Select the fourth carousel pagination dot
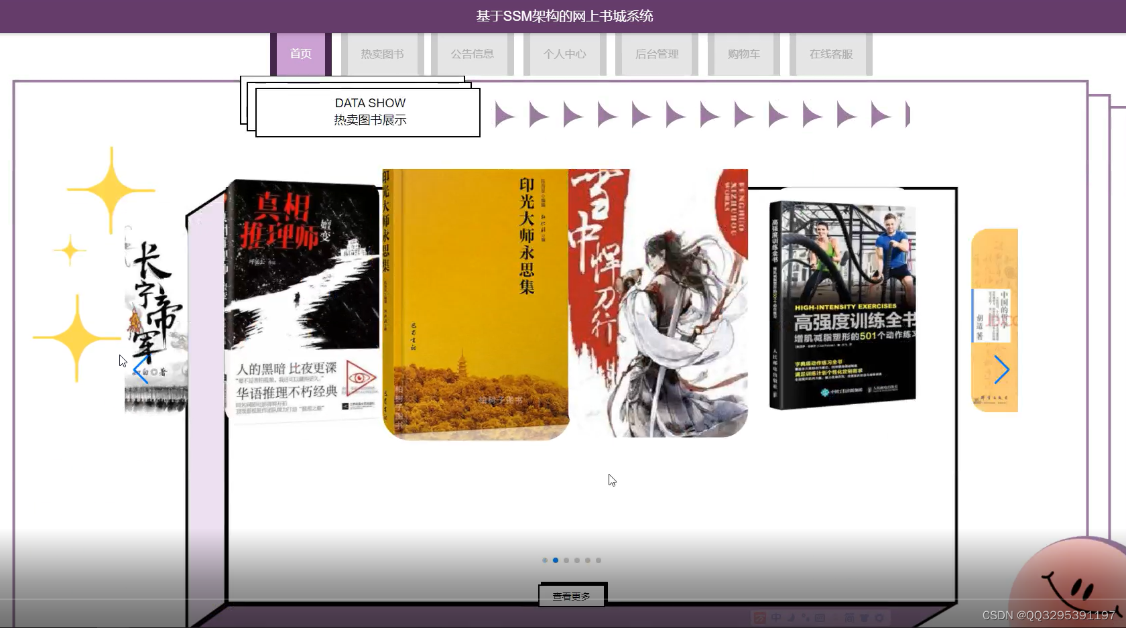The height and width of the screenshot is (628, 1126). pos(577,560)
